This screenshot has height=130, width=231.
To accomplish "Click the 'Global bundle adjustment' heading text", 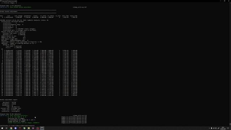I will [9, 12].
